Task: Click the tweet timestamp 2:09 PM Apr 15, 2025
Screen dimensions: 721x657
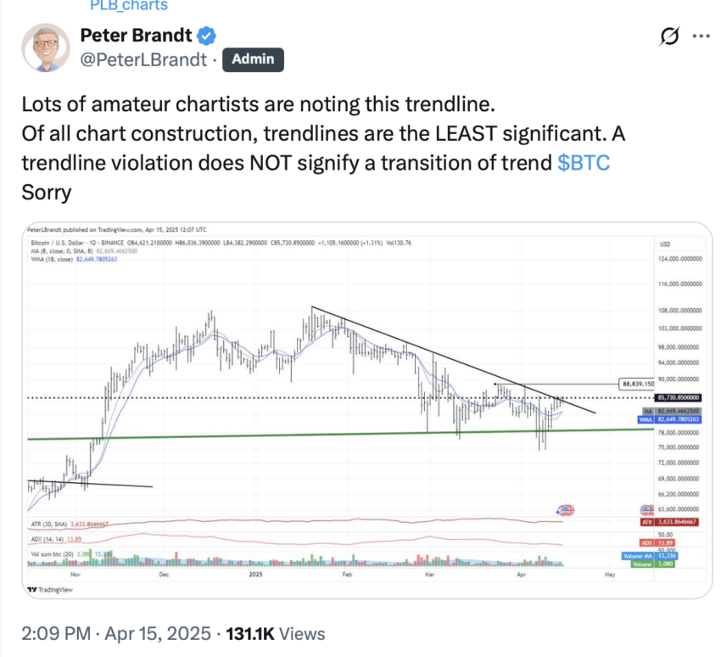Action: (116, 633)
